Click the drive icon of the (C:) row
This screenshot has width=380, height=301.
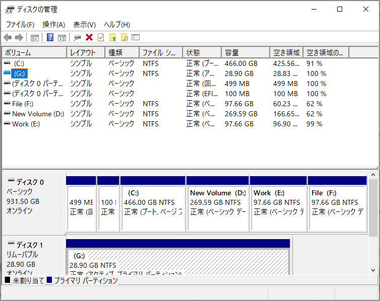7,63
